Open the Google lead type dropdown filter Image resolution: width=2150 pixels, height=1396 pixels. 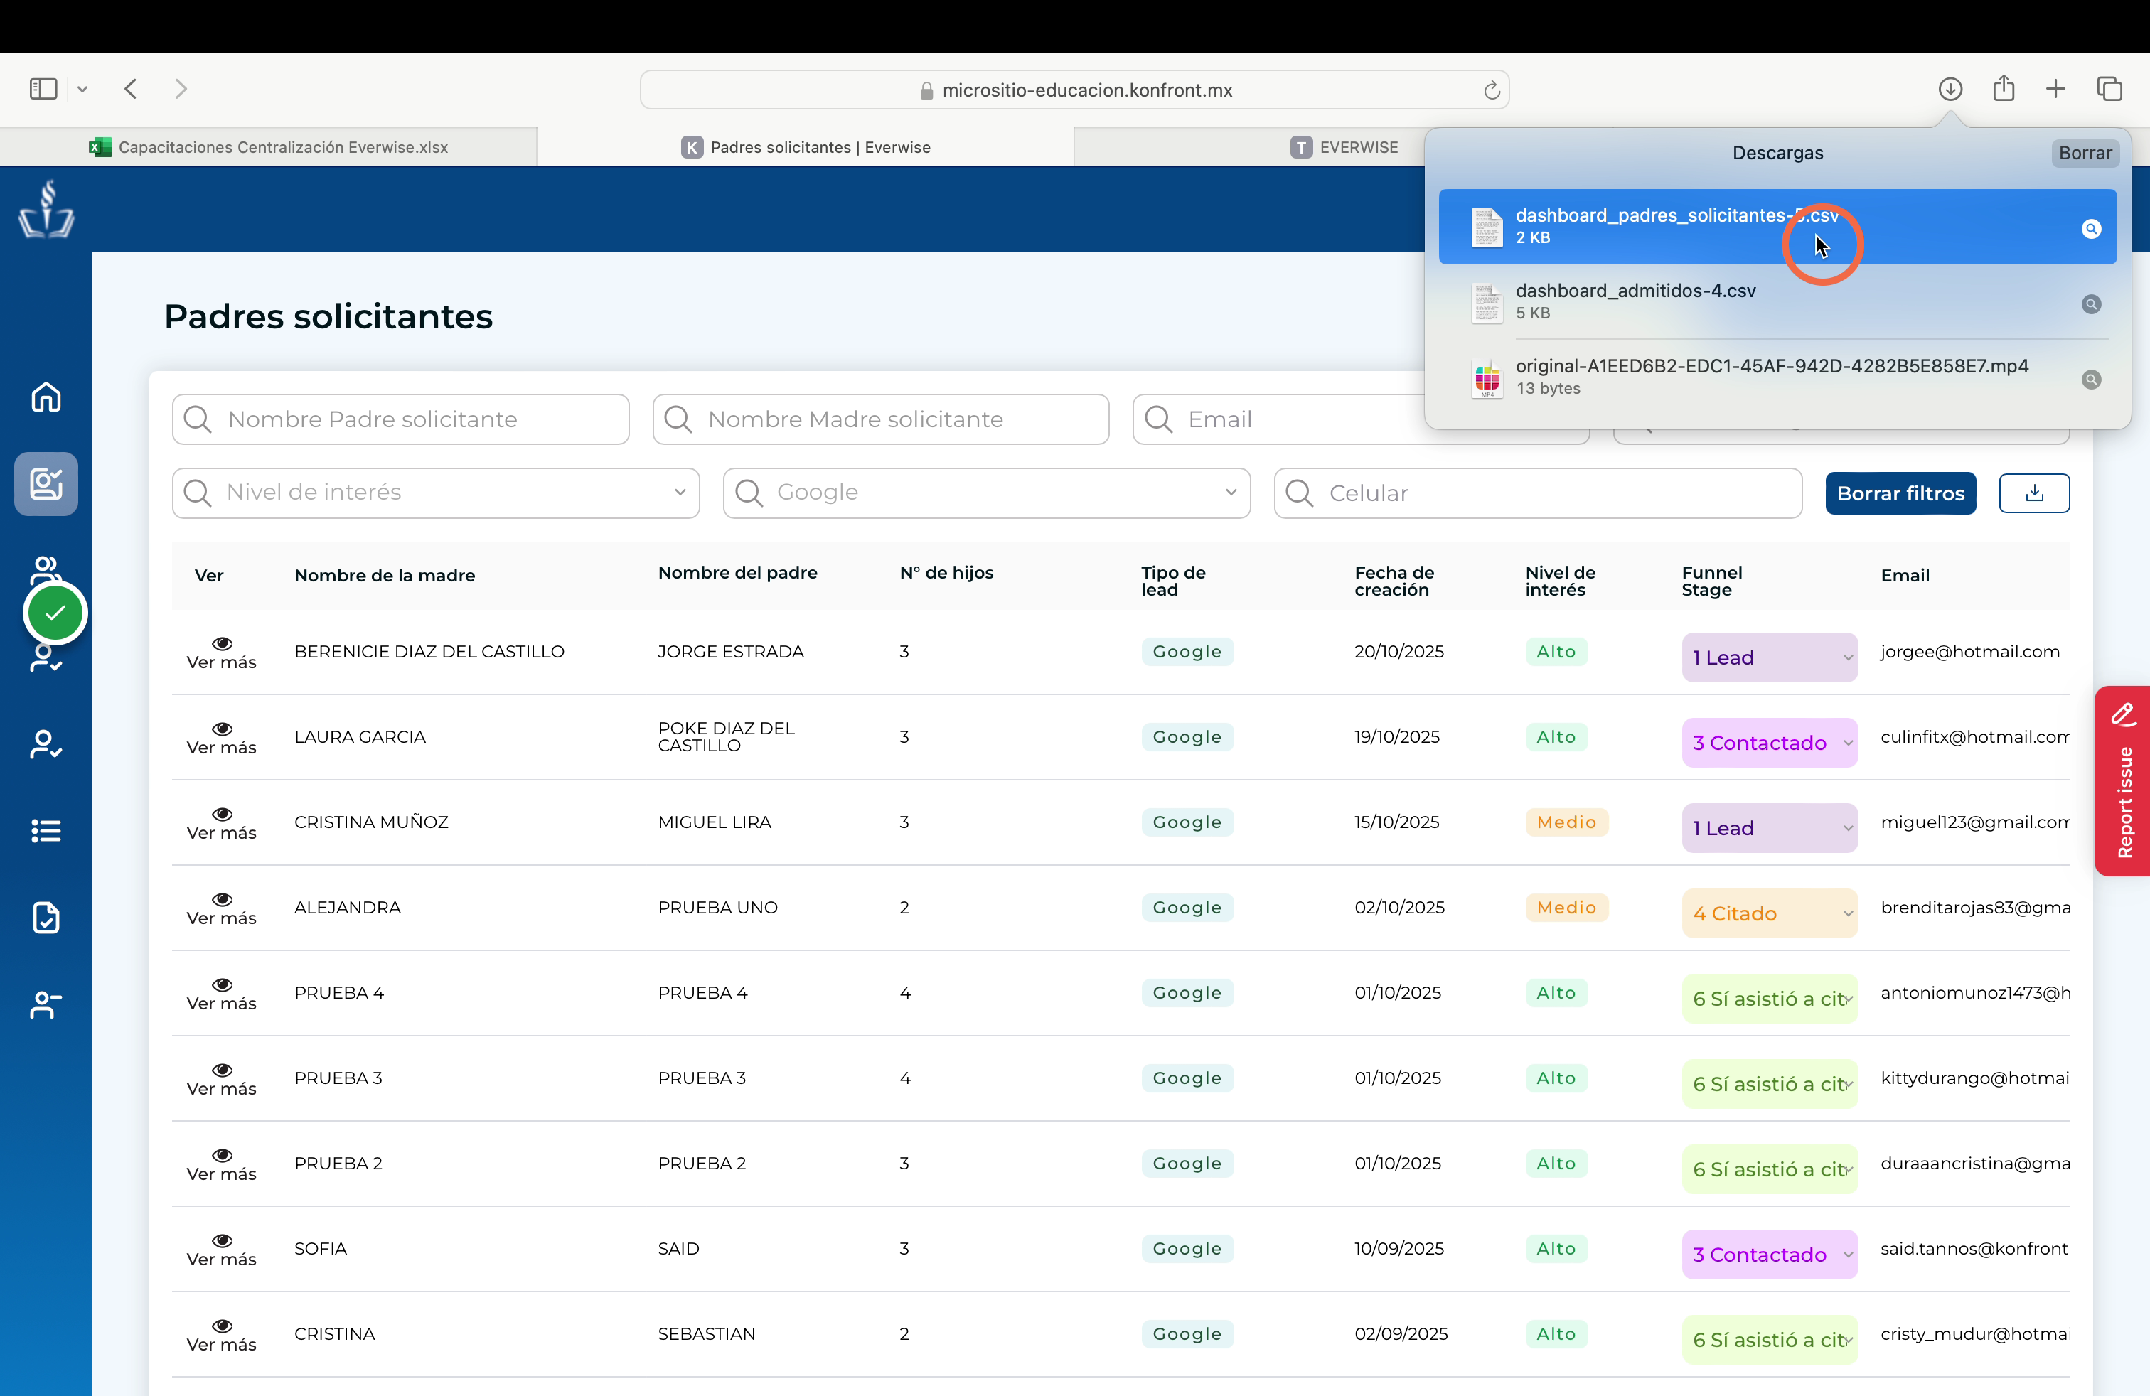pyautogui.click(x=986, y=493)
